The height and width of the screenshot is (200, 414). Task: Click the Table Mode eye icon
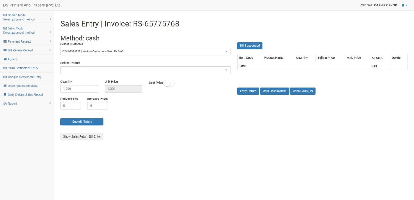click(4, 28)
